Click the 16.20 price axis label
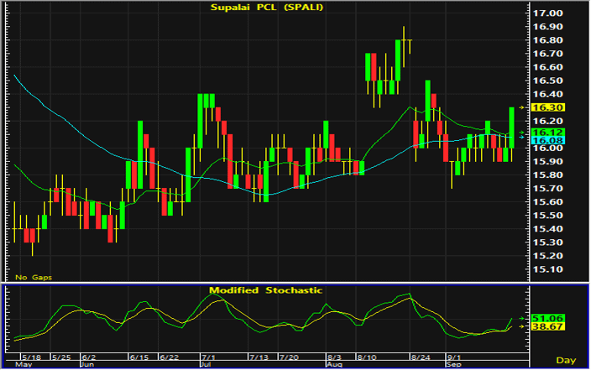 547,121
